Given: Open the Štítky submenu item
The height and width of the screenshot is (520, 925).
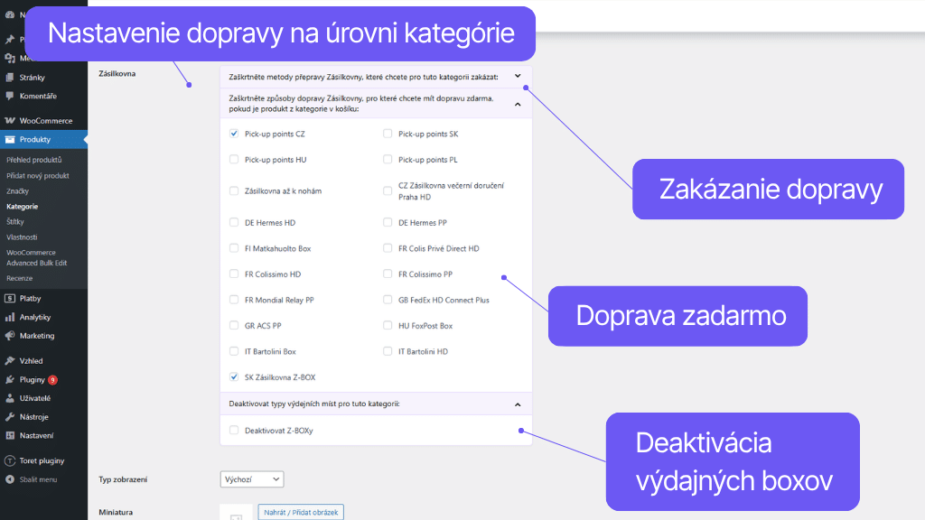Looking at the screenshot, I should [x=15, y=222].
